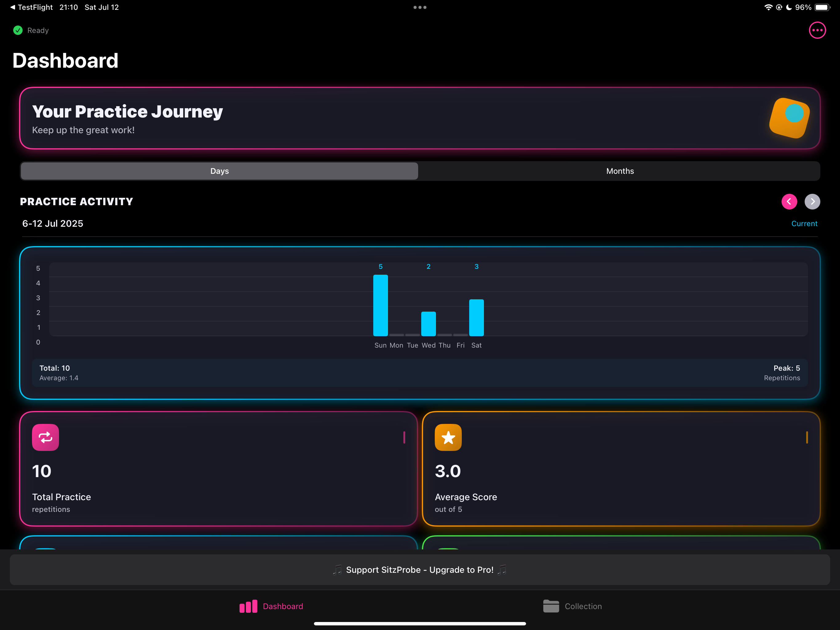
Task: Tap the 21:10 clock in status bar
Action: [69, 7]
